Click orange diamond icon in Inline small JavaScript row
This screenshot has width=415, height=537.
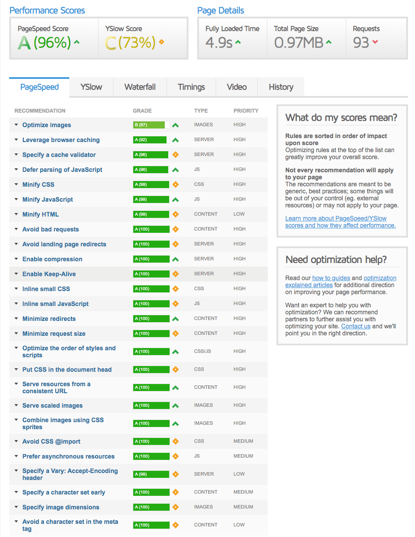coord(175,304)
